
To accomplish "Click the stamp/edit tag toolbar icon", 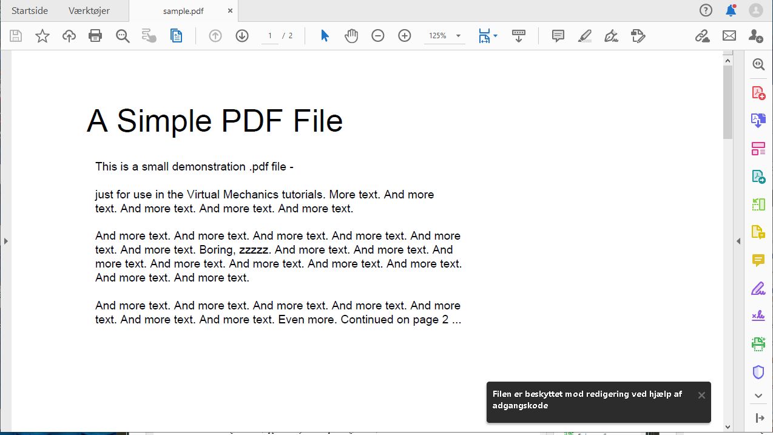I will [x=638, y=36].
